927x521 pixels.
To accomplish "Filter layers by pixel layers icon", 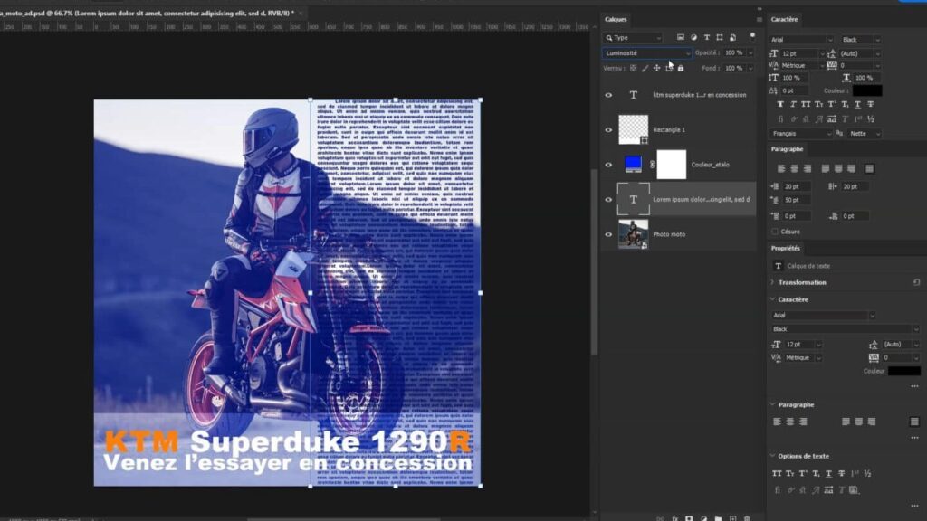I will [x=681, y=37].
